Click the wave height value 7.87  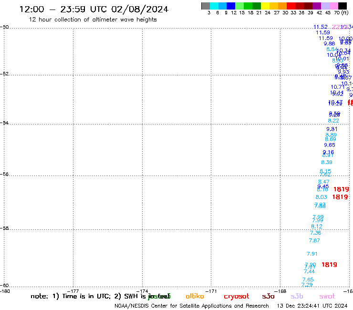click(314, 240)
